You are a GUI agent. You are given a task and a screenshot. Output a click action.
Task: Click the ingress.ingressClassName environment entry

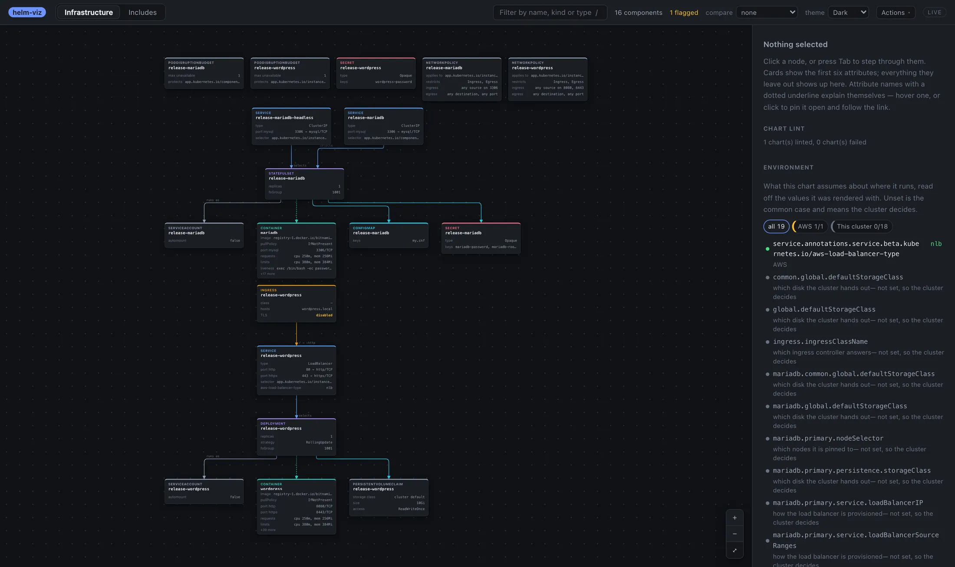pyautogui.click(x=854, y=351)
